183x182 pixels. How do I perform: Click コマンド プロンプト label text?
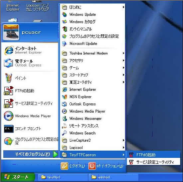[28, 129]
